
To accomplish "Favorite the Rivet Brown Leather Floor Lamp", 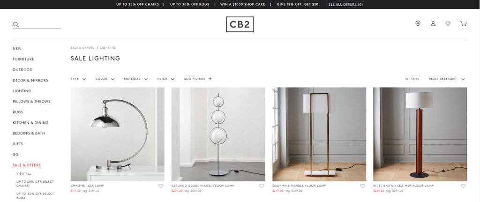I will [463, 186].
